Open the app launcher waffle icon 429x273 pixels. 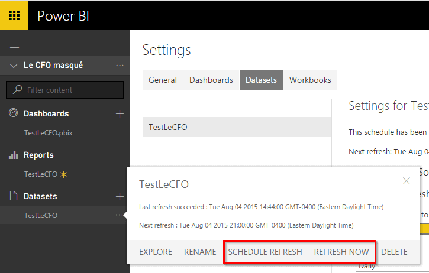tap(14, 15)
